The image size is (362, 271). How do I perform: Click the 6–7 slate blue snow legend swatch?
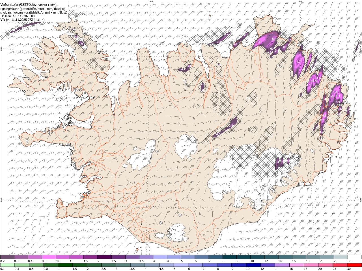pyautogui.click(x=202, y=257)
